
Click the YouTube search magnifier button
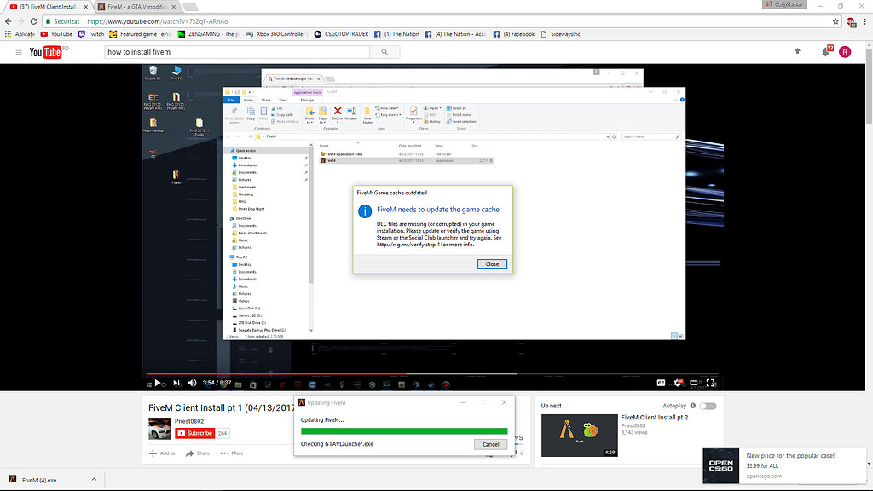click(385, 52)
